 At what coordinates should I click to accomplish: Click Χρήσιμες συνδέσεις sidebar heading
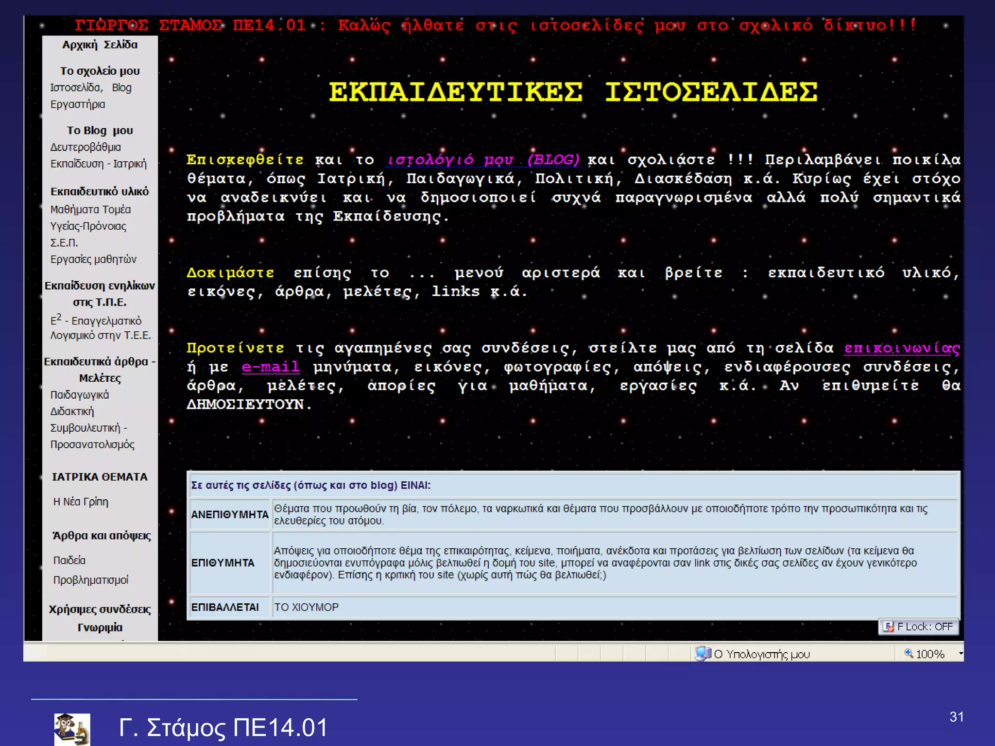click(100, 610)
